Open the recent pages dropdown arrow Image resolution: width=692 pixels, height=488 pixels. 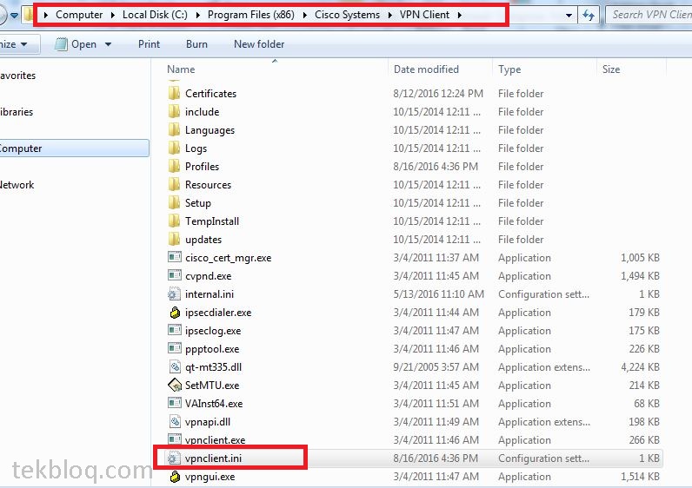[14, 16]
